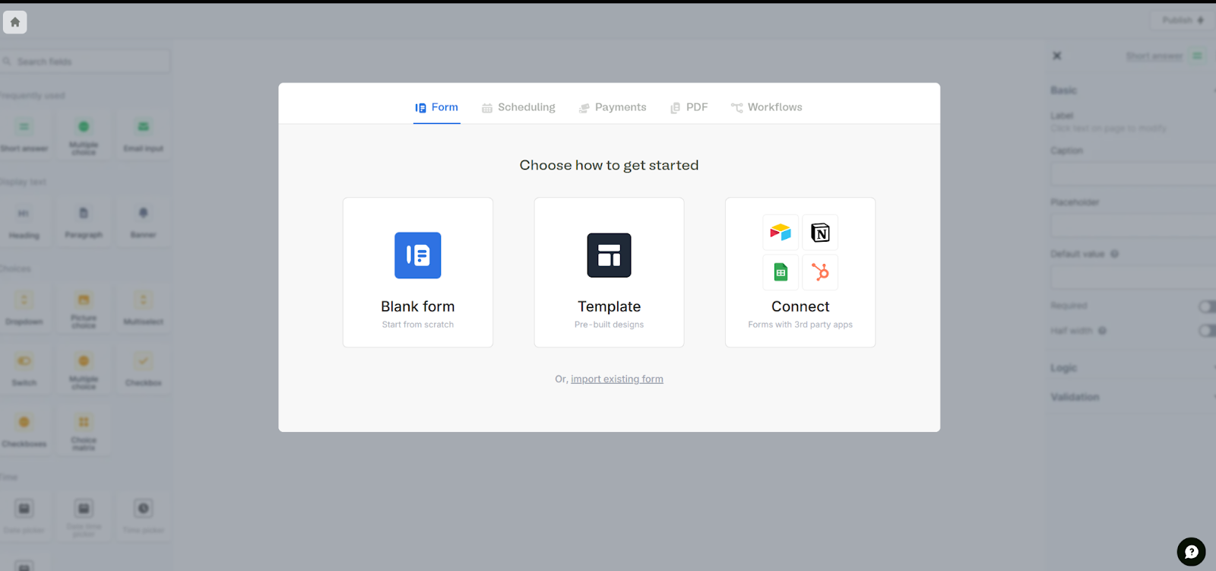The height and width of the screenshot is (571, 1216).
Task: Open the Short answer field type selector
Action: [x=1165, y=56]
